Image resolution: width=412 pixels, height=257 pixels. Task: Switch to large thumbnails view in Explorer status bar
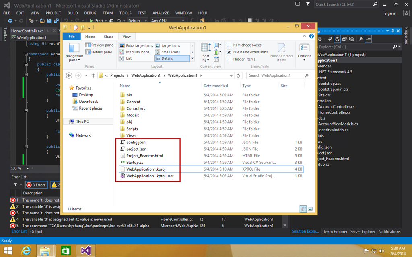coord(310,209)
